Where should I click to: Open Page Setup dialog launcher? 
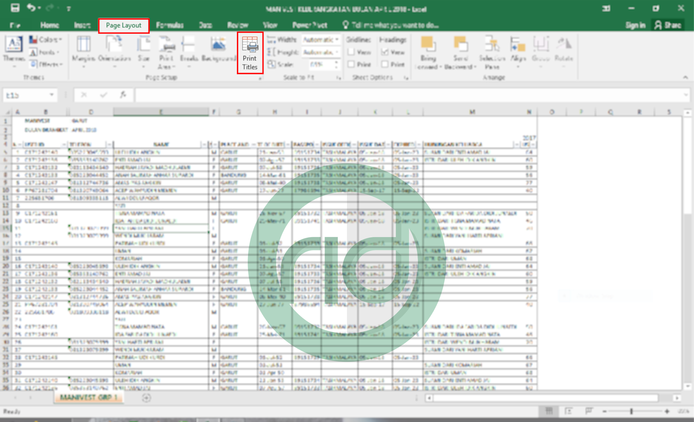(x=260, y=79)
